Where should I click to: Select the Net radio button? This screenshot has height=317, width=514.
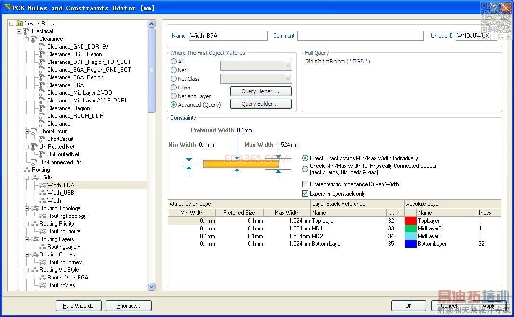pos(174,70)
